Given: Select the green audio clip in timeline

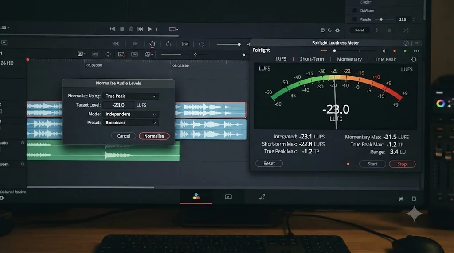Looking at the screenshot, I should 103,150.
